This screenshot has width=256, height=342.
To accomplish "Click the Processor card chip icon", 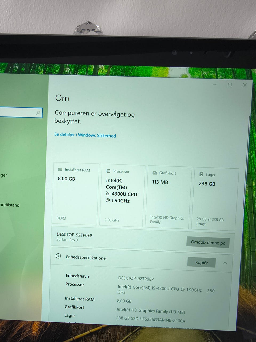I will tap(108, 171).
